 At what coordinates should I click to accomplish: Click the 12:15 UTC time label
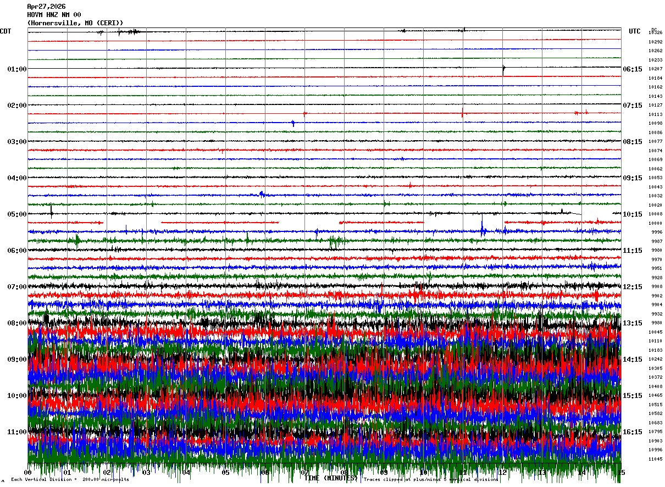pos(633,287)
